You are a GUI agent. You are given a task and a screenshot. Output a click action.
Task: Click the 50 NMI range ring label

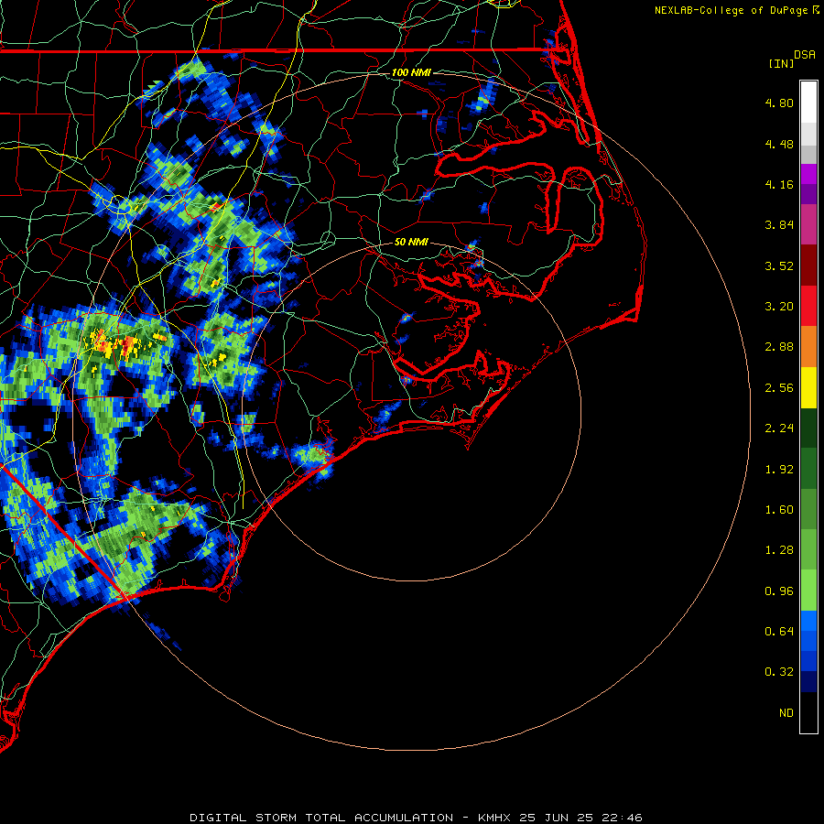click(411, 242)
